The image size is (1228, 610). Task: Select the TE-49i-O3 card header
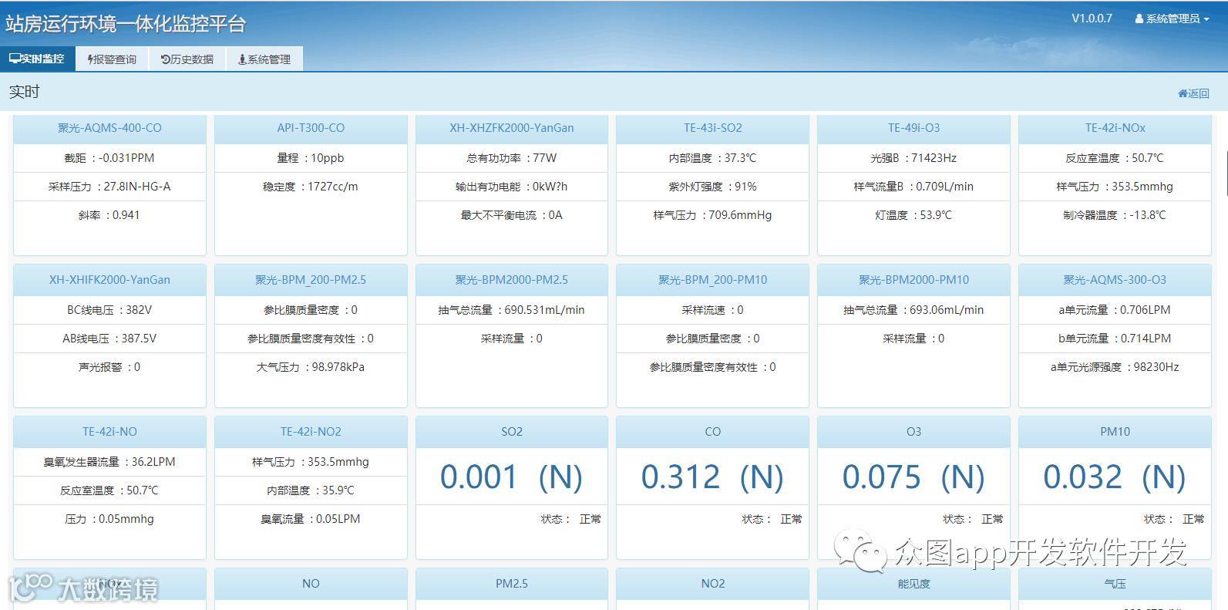point(913,129)
